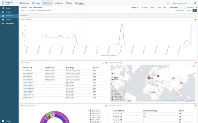
Task: Collapse the left sidebar
Action: (7, 121)
